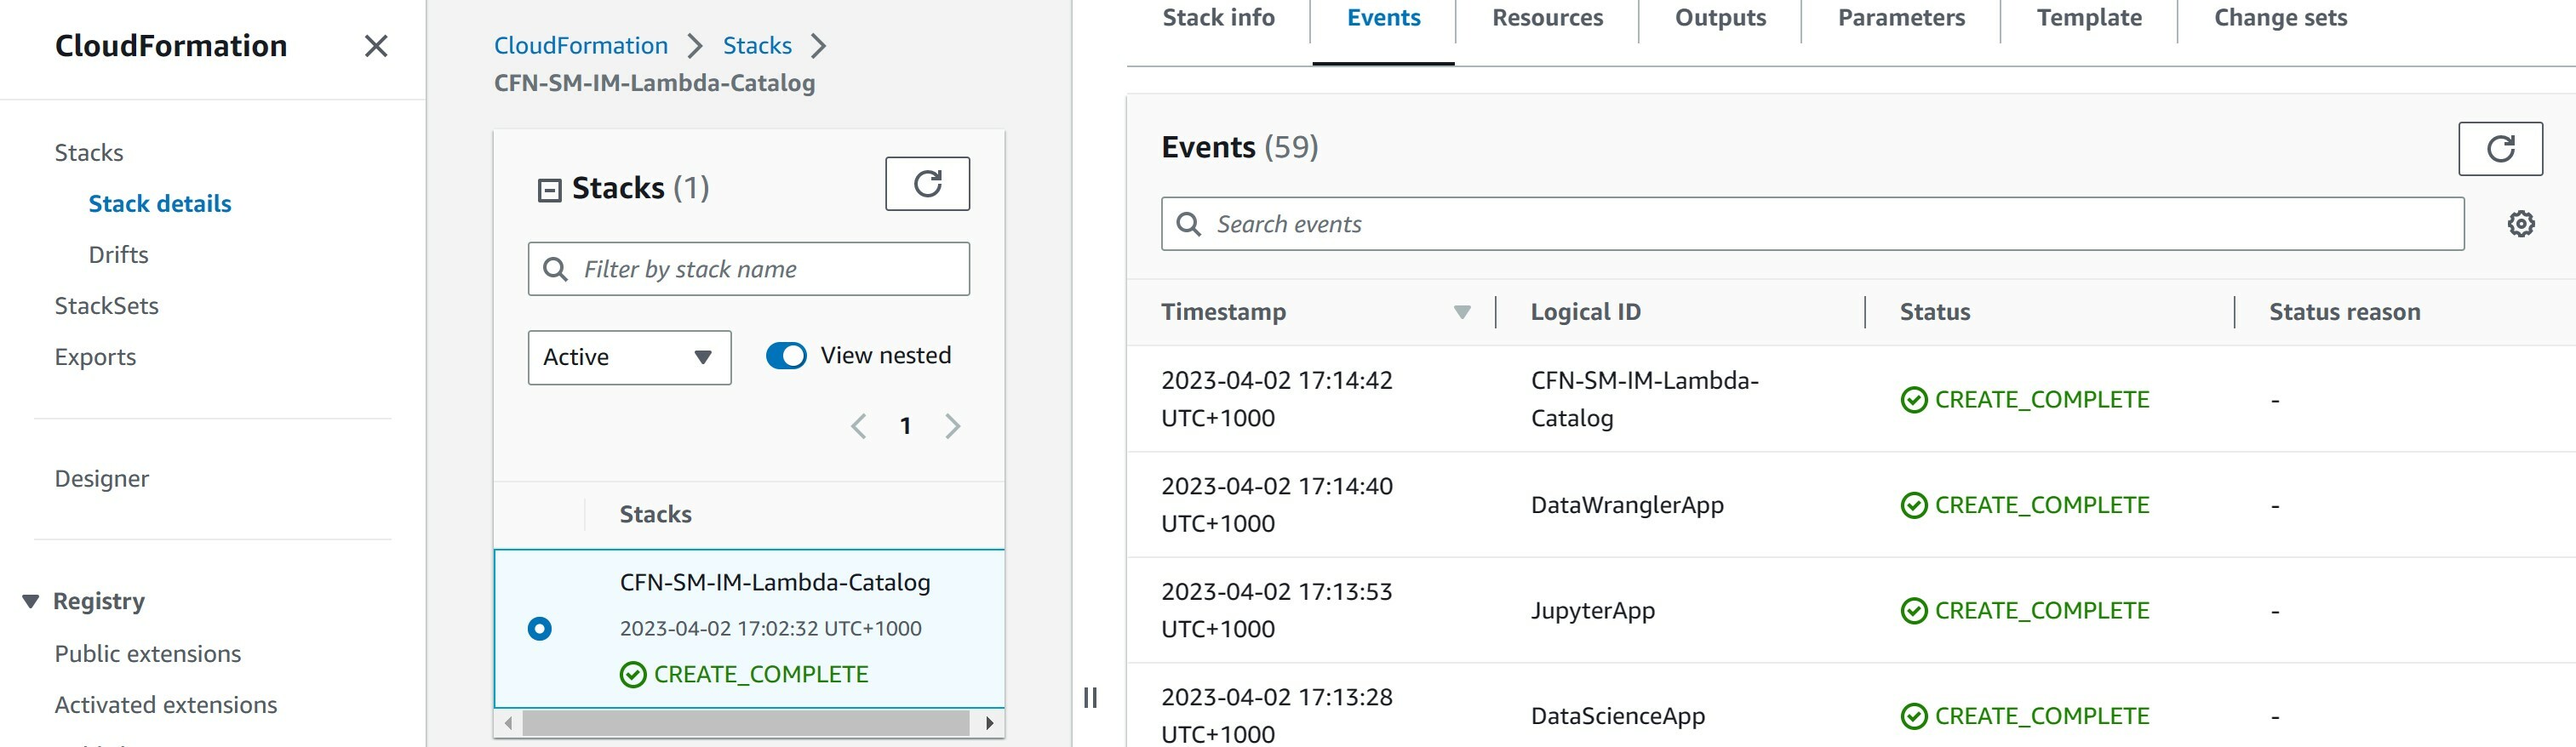Select CFN-SM-IM-Lambda-Catalog stack radio button

(539, 629)
